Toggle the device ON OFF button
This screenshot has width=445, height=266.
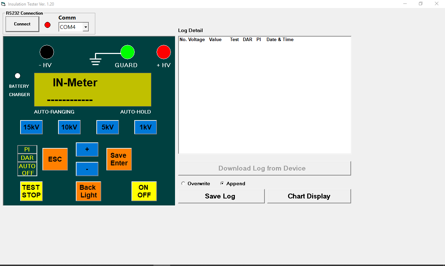pyautogui.click(x=144, y=191)
